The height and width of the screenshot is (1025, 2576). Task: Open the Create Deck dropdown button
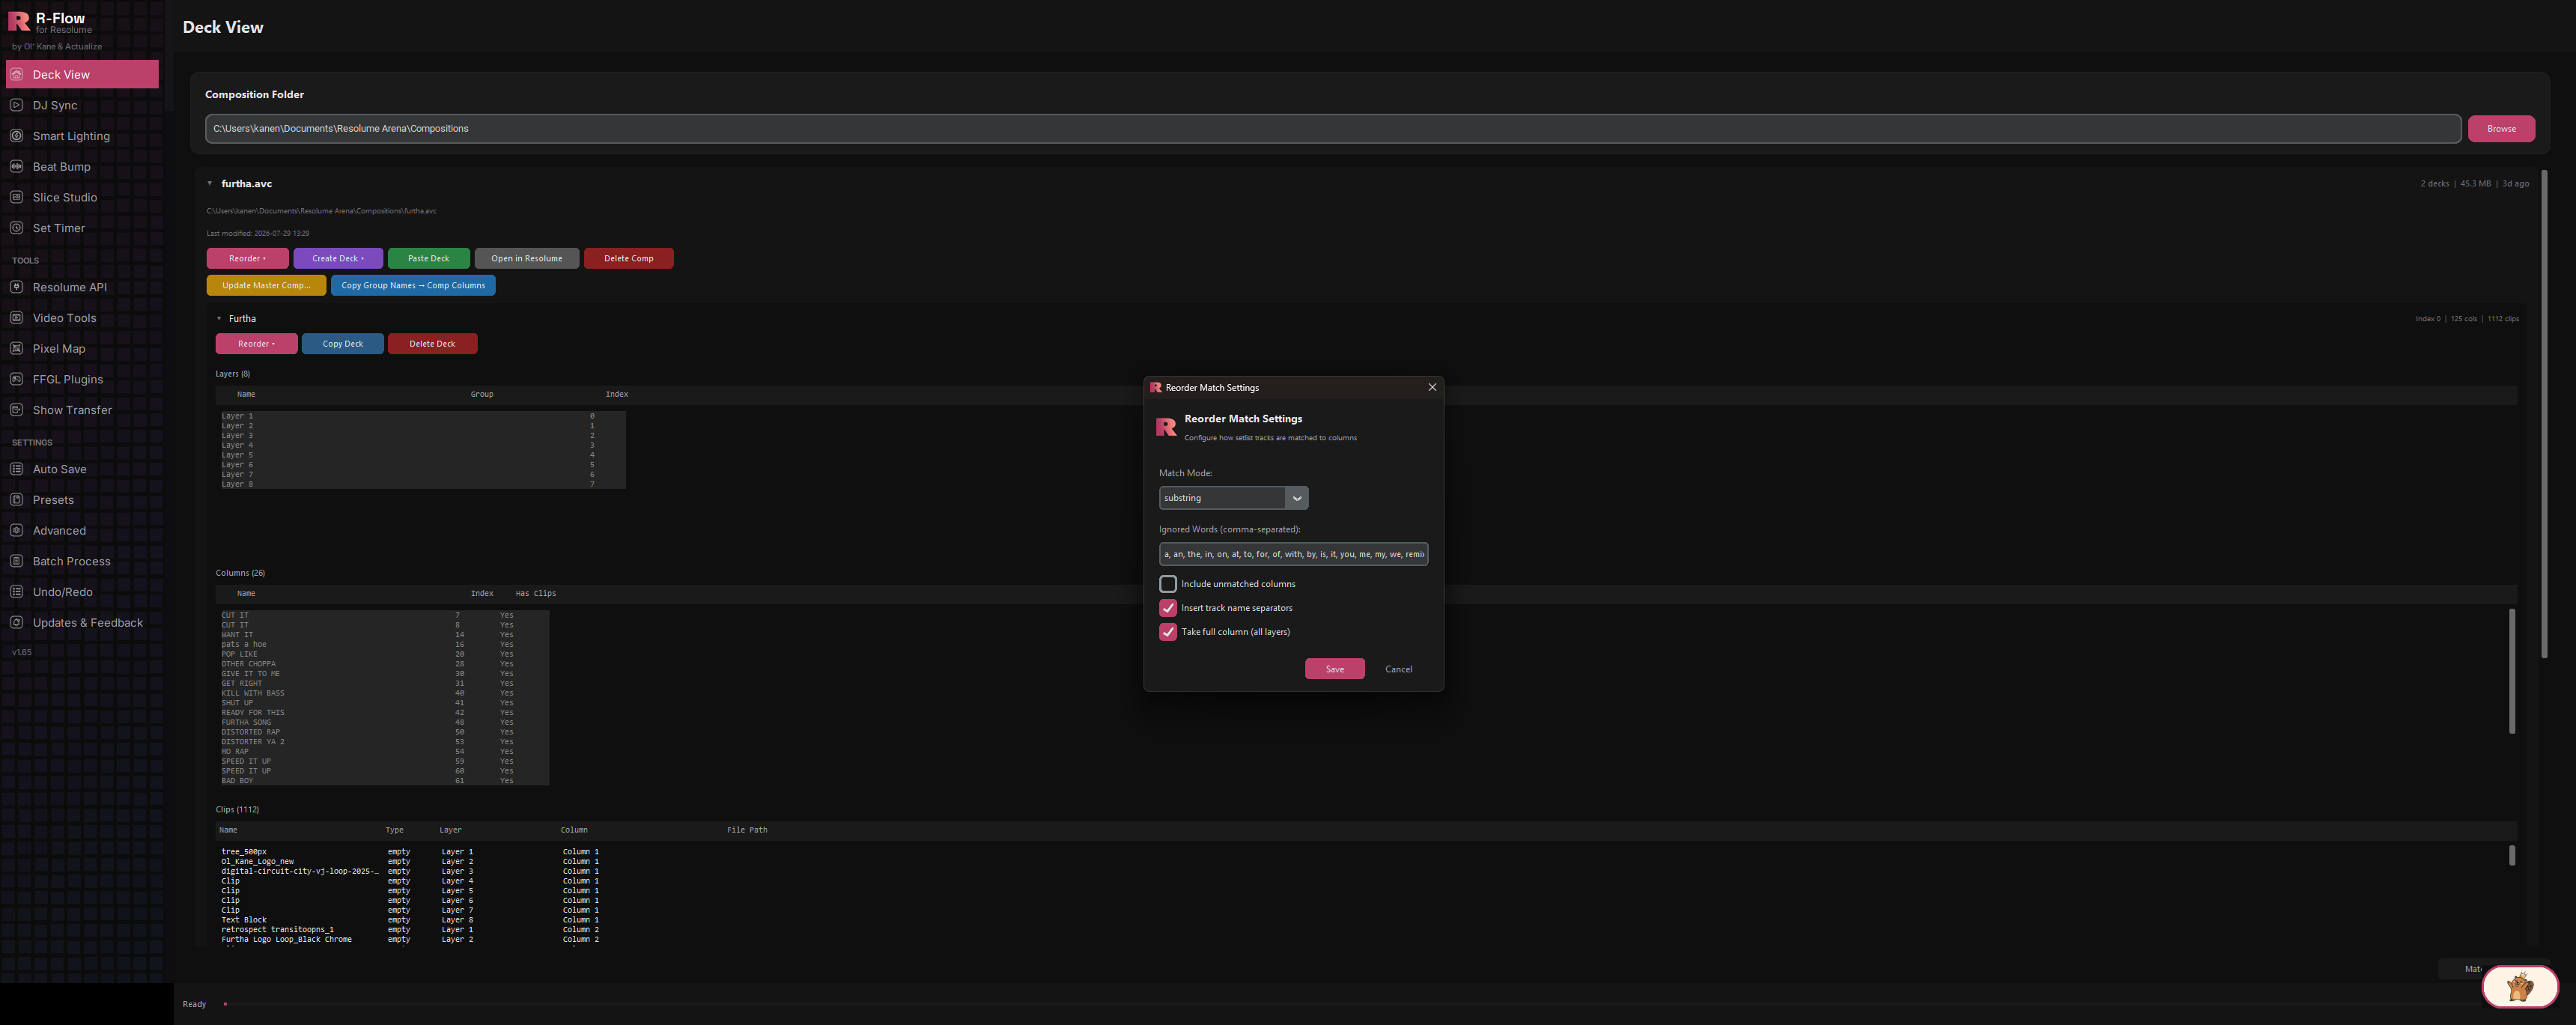pyautogui.click(x=338, y=259)
